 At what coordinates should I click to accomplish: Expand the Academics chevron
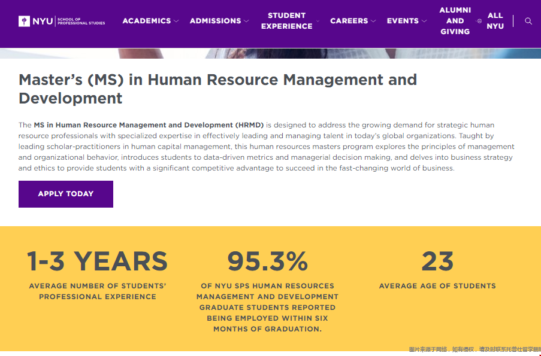176,21
